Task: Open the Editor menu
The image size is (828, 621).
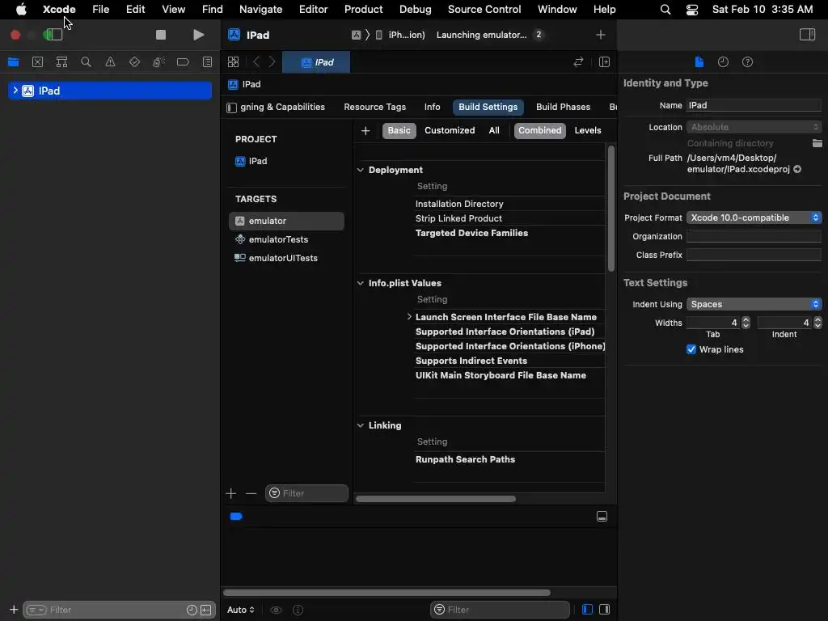Action: click(x=313, y=10)
